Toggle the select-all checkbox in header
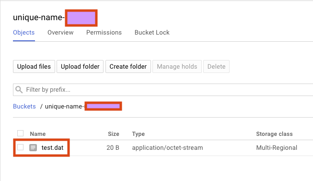 20,133
